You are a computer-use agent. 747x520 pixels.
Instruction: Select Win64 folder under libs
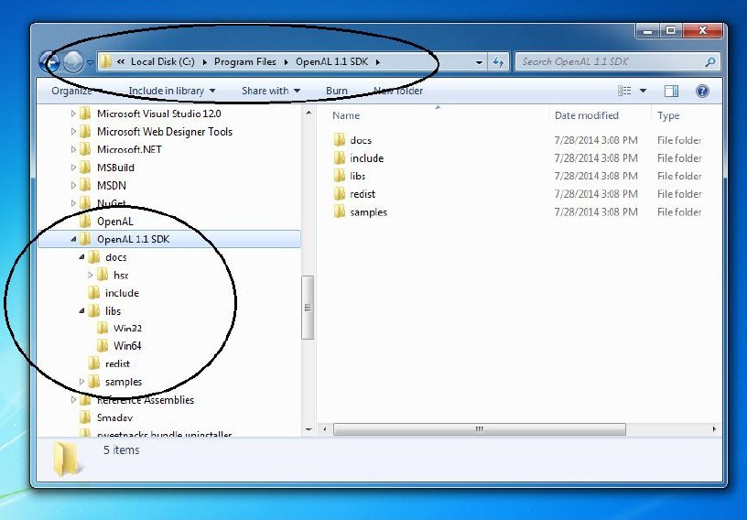[x=127, y=345]
